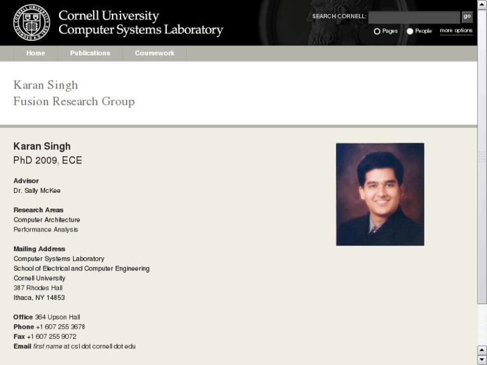Click the Computer Systems Laboratory header title

pos(141,30)
